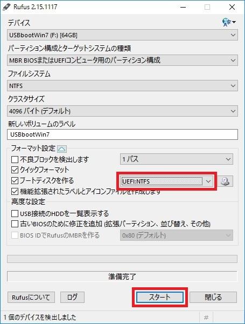This screenshot has height=324, width=245.
Task: Click the volume label field USBbootWin7
Action: pos(122,134)
